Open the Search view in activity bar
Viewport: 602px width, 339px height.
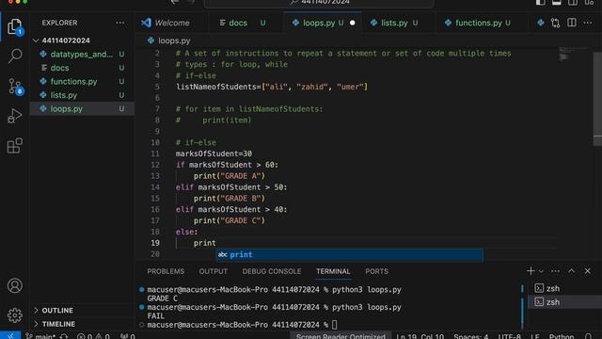[15, 56]
